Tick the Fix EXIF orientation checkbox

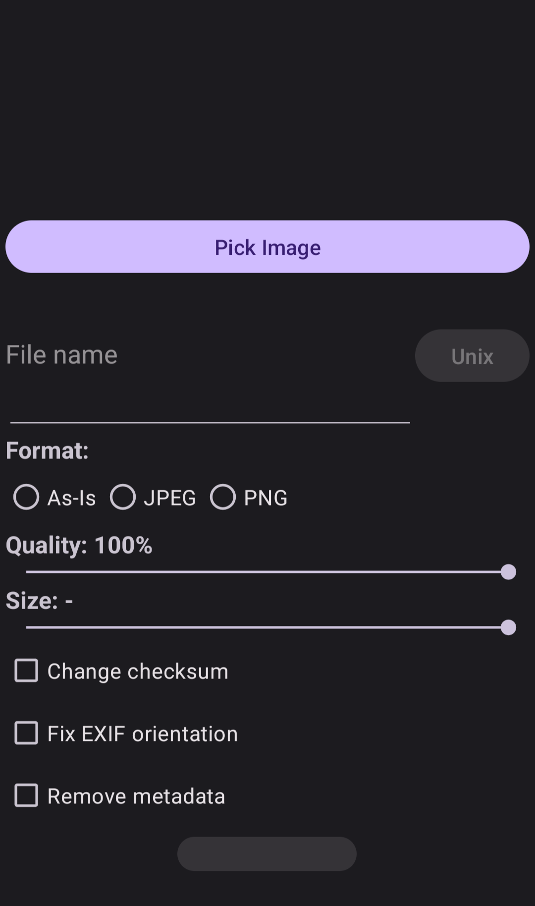[x=26, y=733]
